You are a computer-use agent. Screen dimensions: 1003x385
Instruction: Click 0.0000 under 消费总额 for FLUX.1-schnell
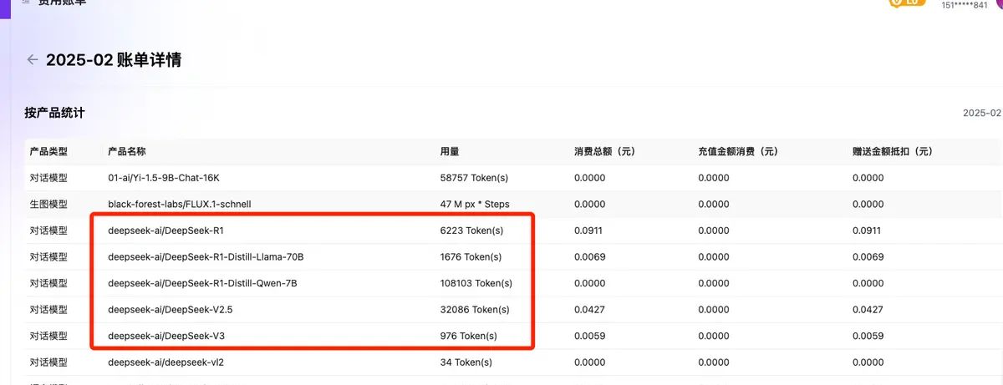point(590,204)
